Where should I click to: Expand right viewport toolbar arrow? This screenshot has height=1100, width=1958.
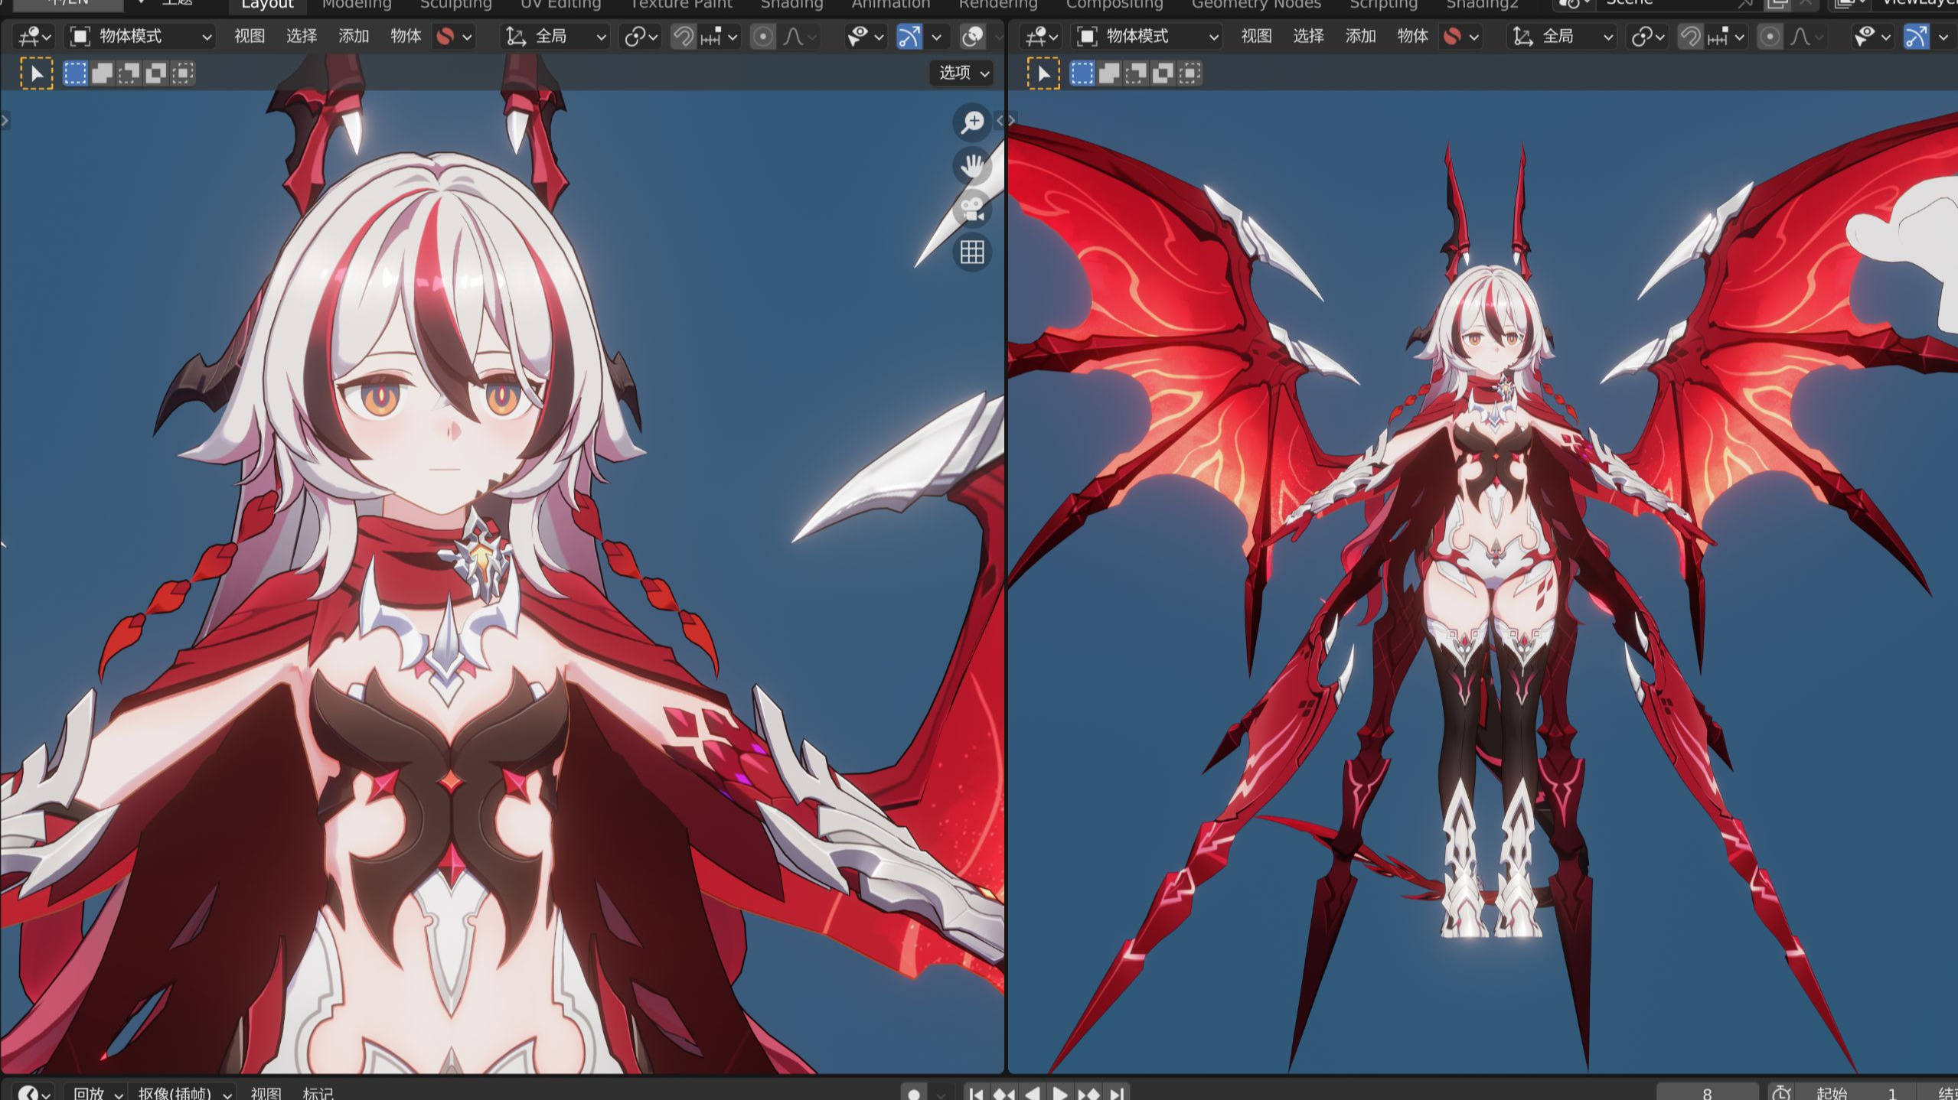tap(1011, 120)
